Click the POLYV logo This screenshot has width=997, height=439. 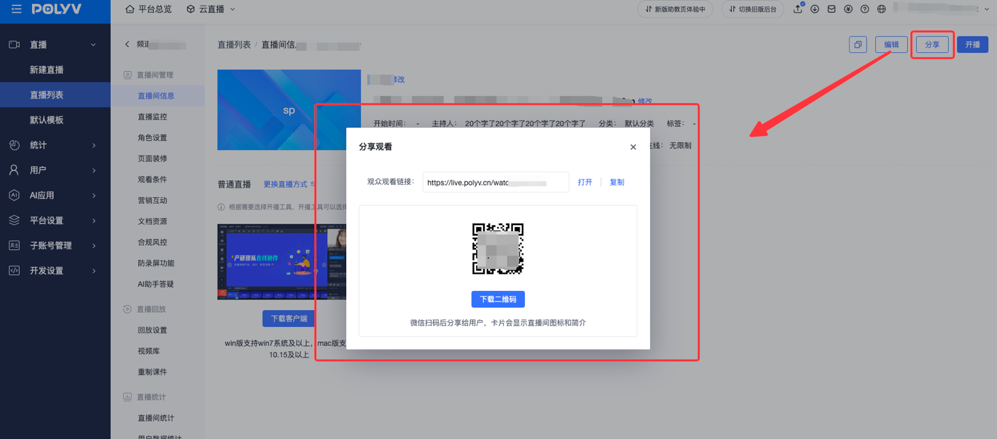(56, 9)
